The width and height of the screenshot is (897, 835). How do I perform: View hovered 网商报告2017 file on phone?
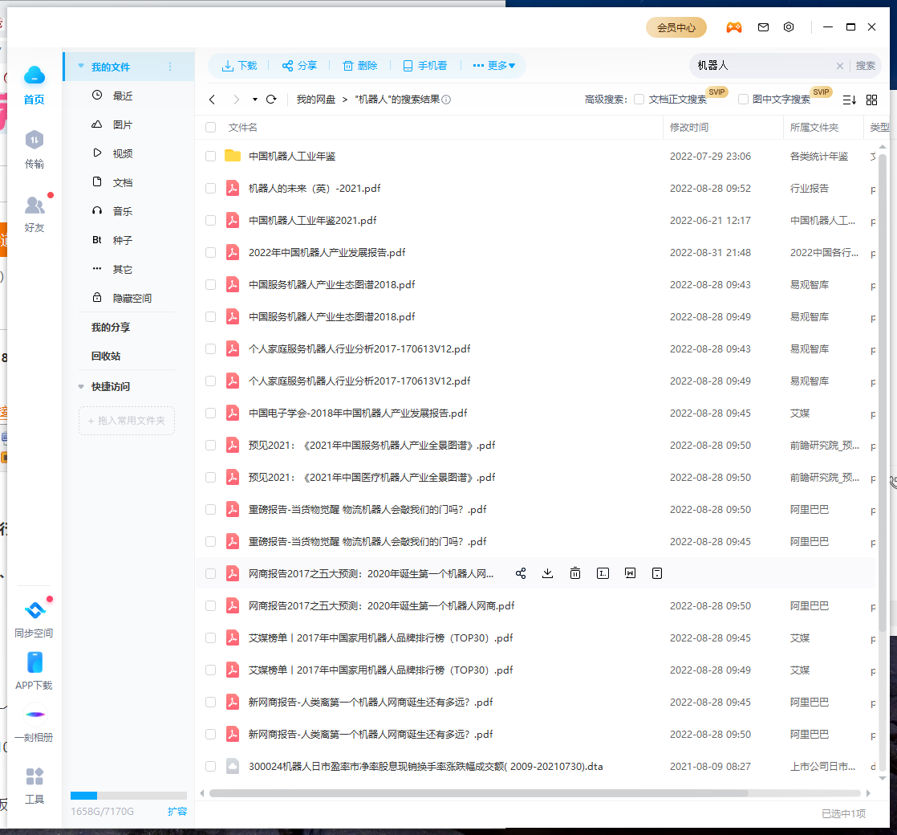[x=657, y=573]
